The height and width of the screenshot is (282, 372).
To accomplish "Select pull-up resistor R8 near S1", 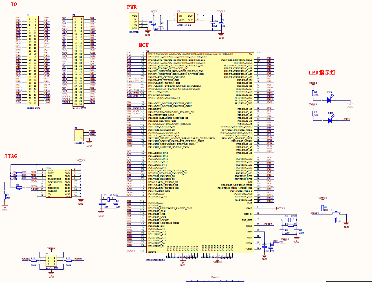I will click(322, 208).
